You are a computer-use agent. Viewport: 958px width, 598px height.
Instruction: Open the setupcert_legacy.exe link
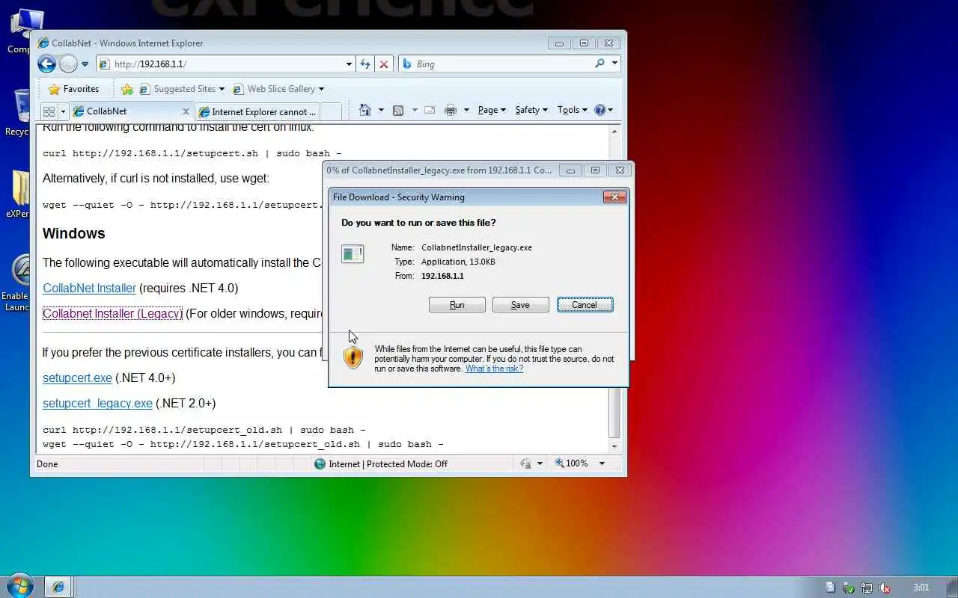point(97,403)
